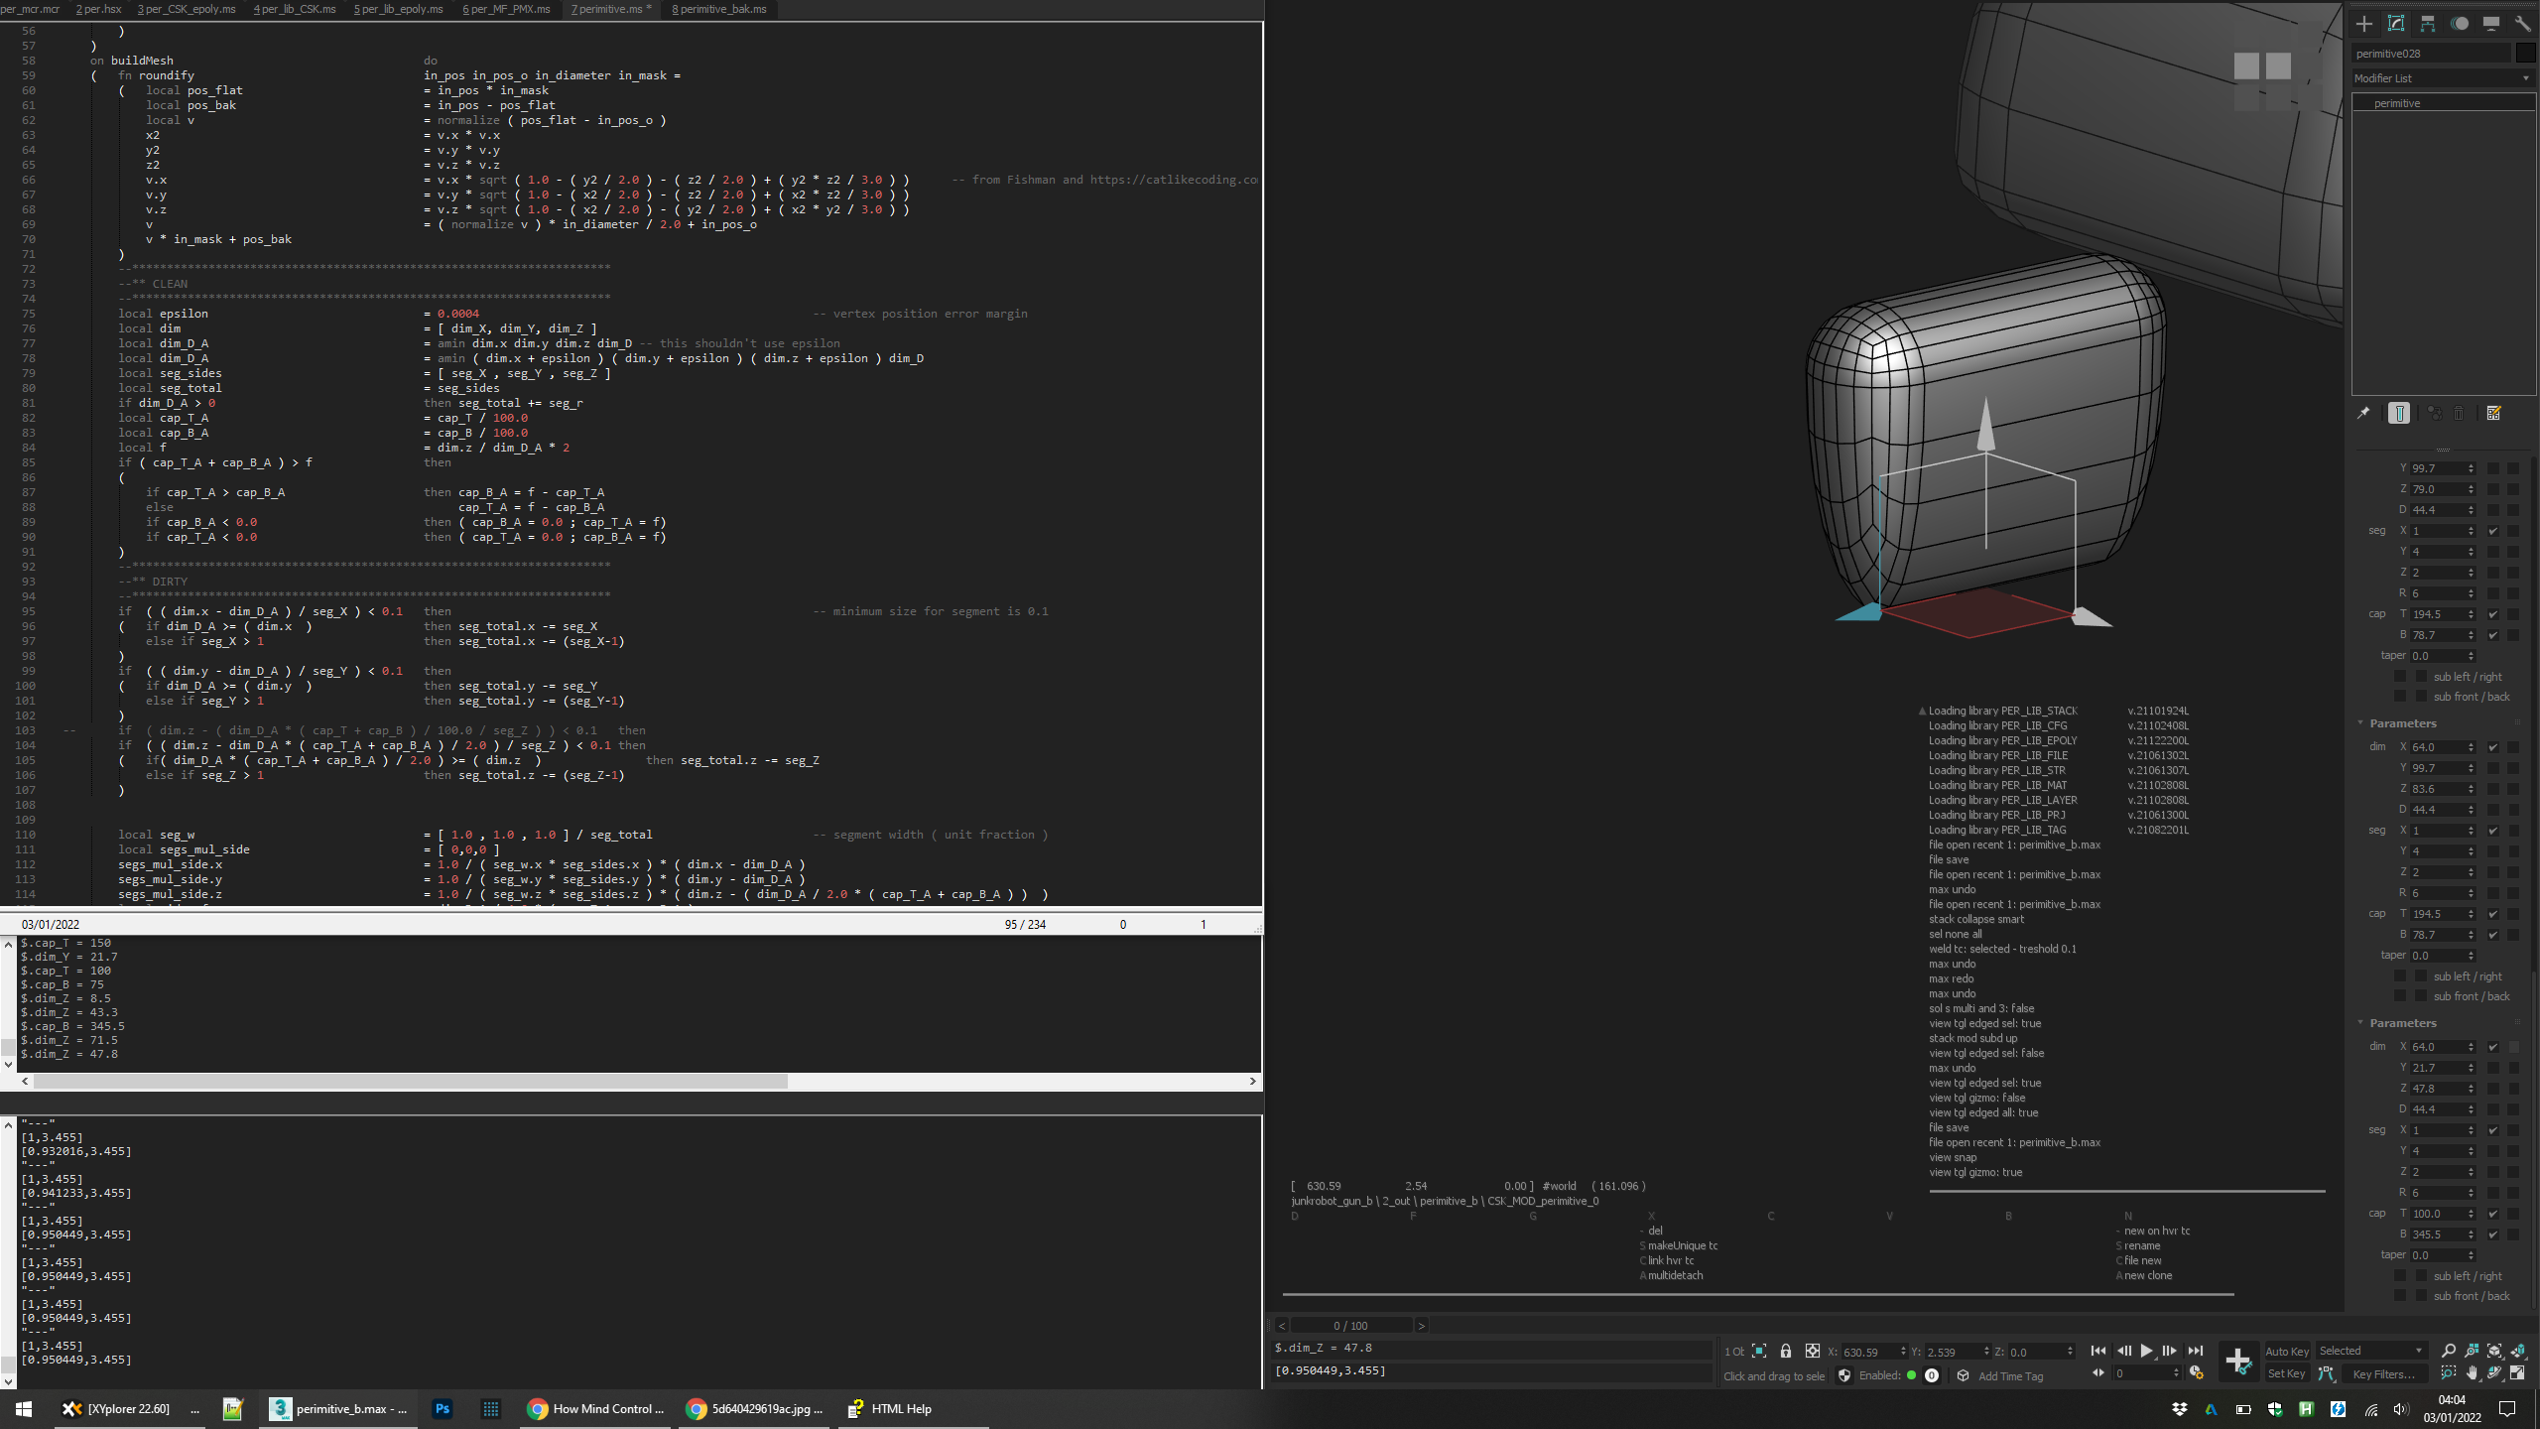This screenshot has width=2540, height=1429.
Task: Switch to 4 per_lib_CSK.ms tab
Action: click(x=295, y=9)
